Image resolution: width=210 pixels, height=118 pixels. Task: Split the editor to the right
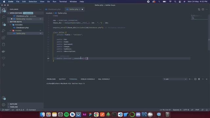pyautogui.click(x=203, y=10)
